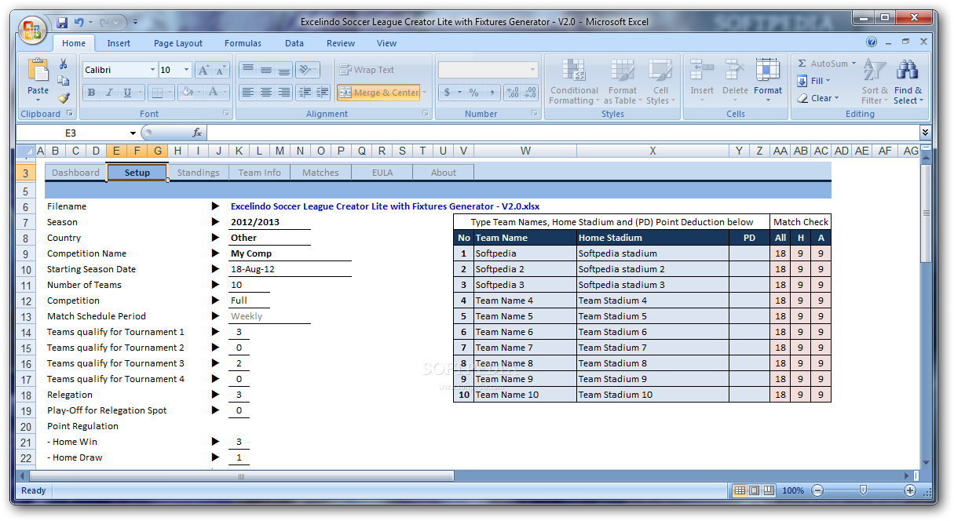Open the number format combo box

click(x=488, y=70)
